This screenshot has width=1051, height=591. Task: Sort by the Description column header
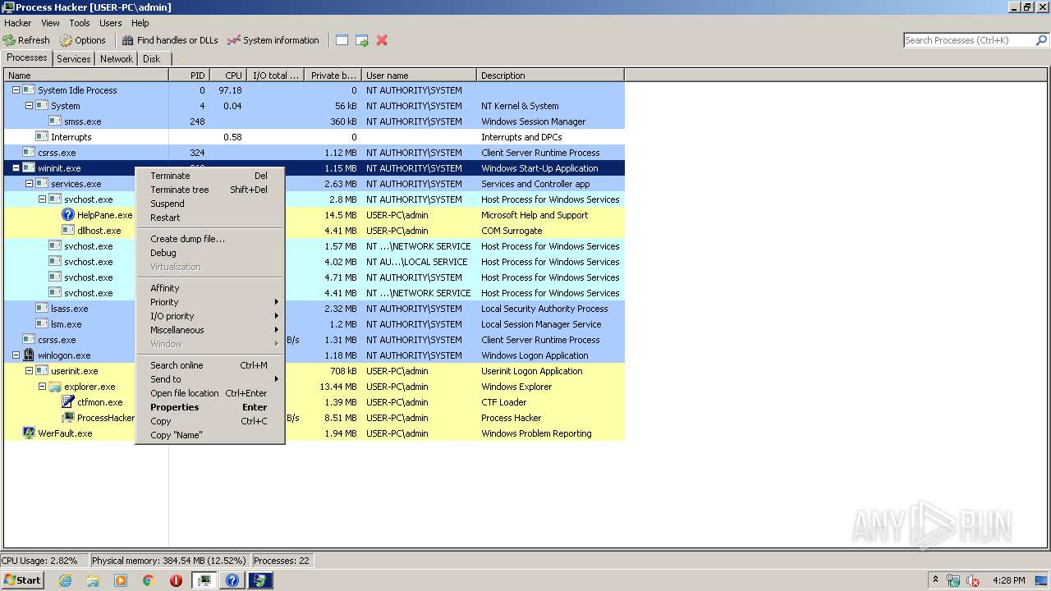tap(550, 76)
